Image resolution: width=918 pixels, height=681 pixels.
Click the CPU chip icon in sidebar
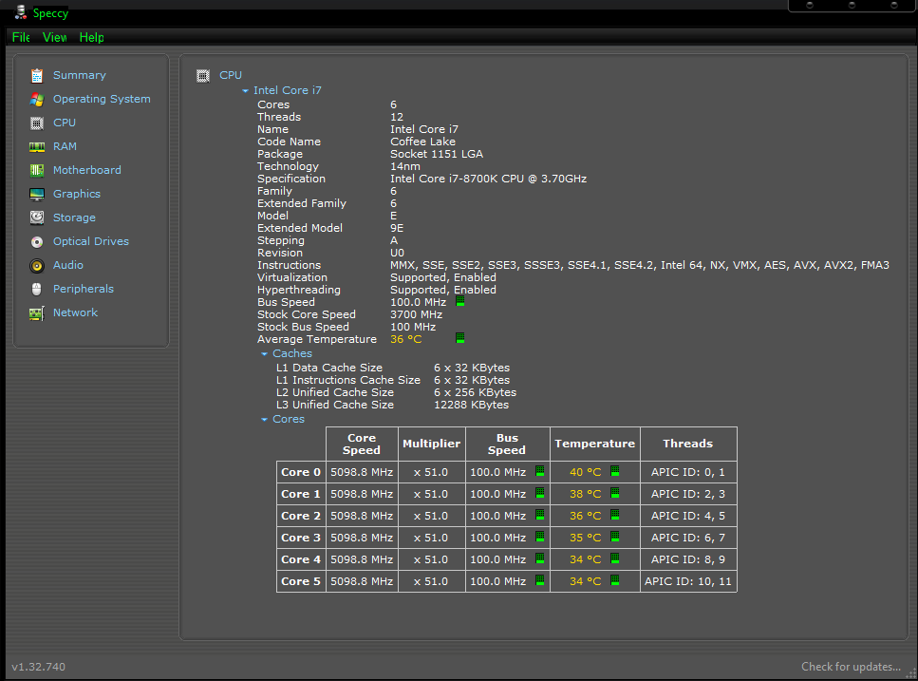point(37,123)
